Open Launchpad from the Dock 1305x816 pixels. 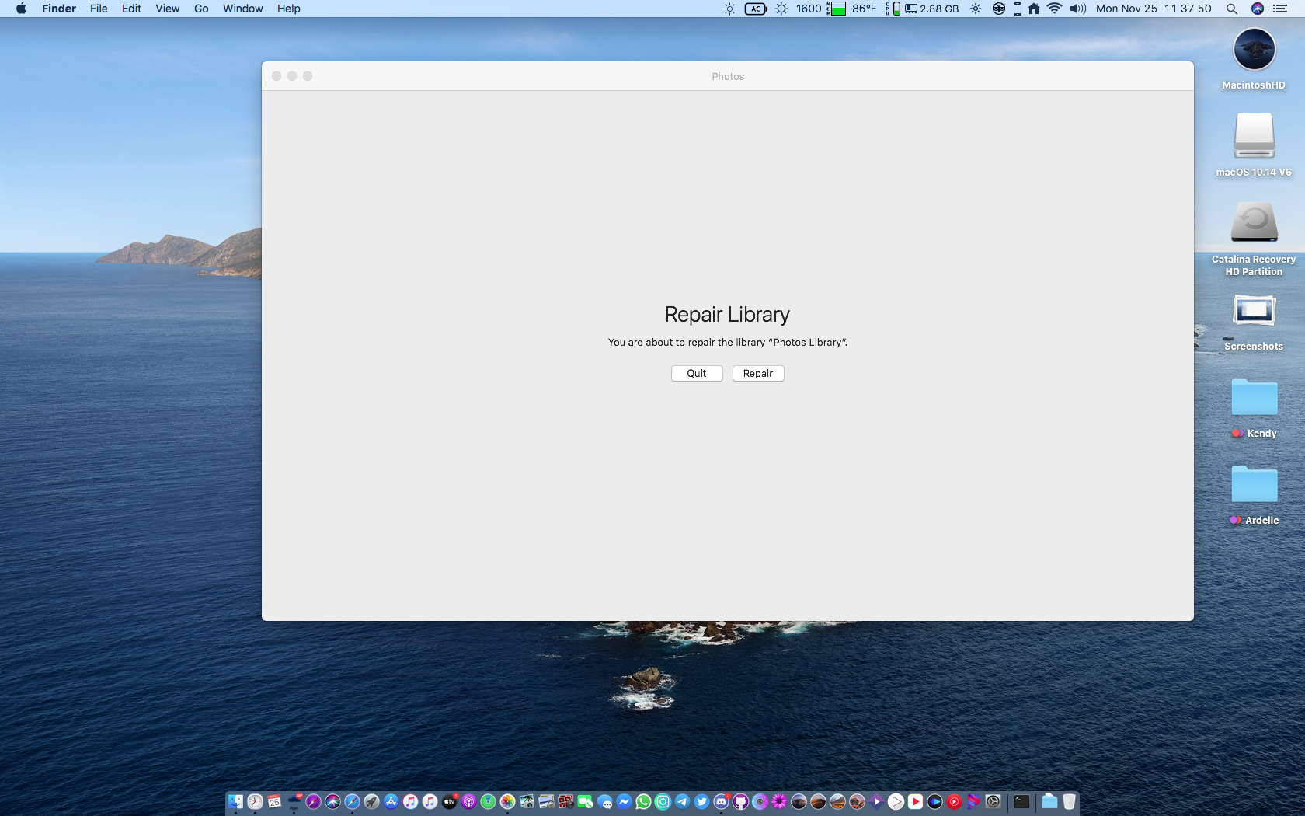coord(371,801)
